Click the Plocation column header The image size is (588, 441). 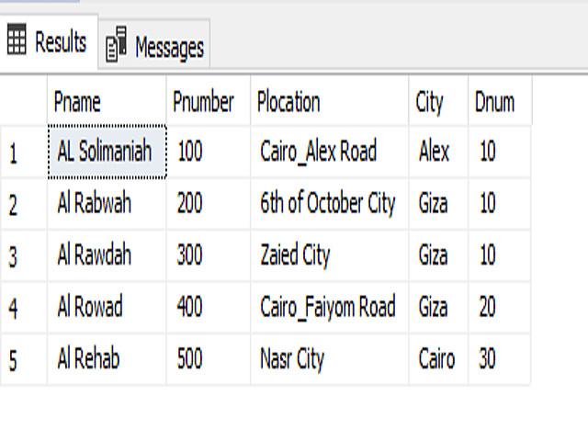tap(288, 102)
